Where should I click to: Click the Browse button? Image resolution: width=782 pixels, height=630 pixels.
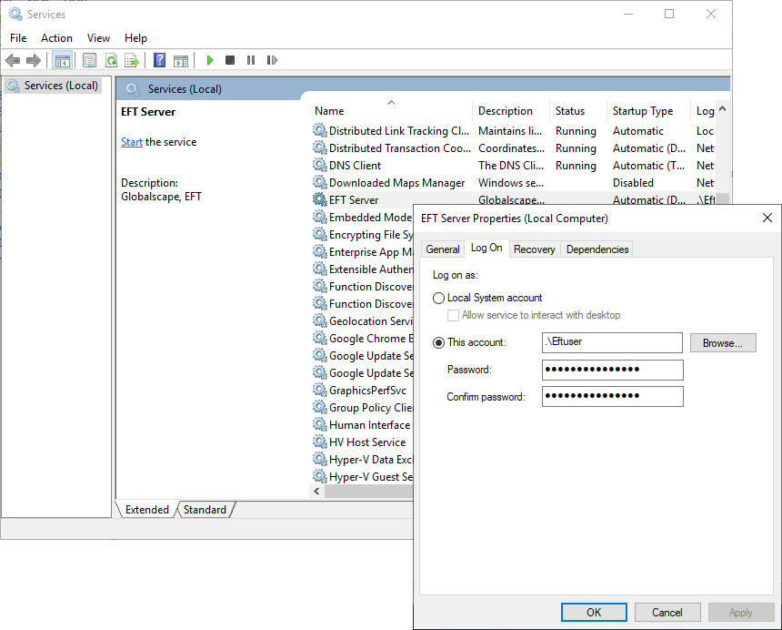(x=723, y=343)
